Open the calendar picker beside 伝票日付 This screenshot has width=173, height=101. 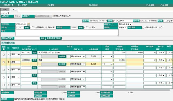click(x=29, y=24)
